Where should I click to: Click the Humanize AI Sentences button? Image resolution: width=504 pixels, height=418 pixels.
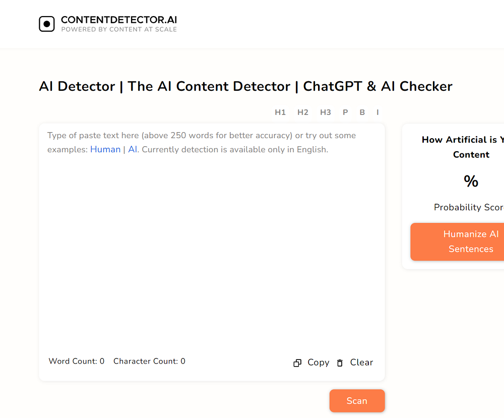point(471,242)
